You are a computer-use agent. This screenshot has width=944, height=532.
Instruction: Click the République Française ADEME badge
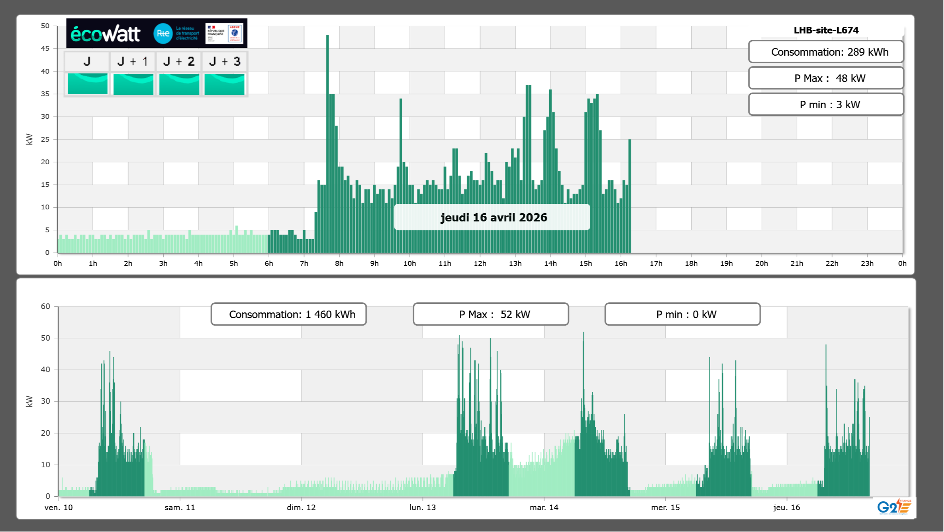224,33
